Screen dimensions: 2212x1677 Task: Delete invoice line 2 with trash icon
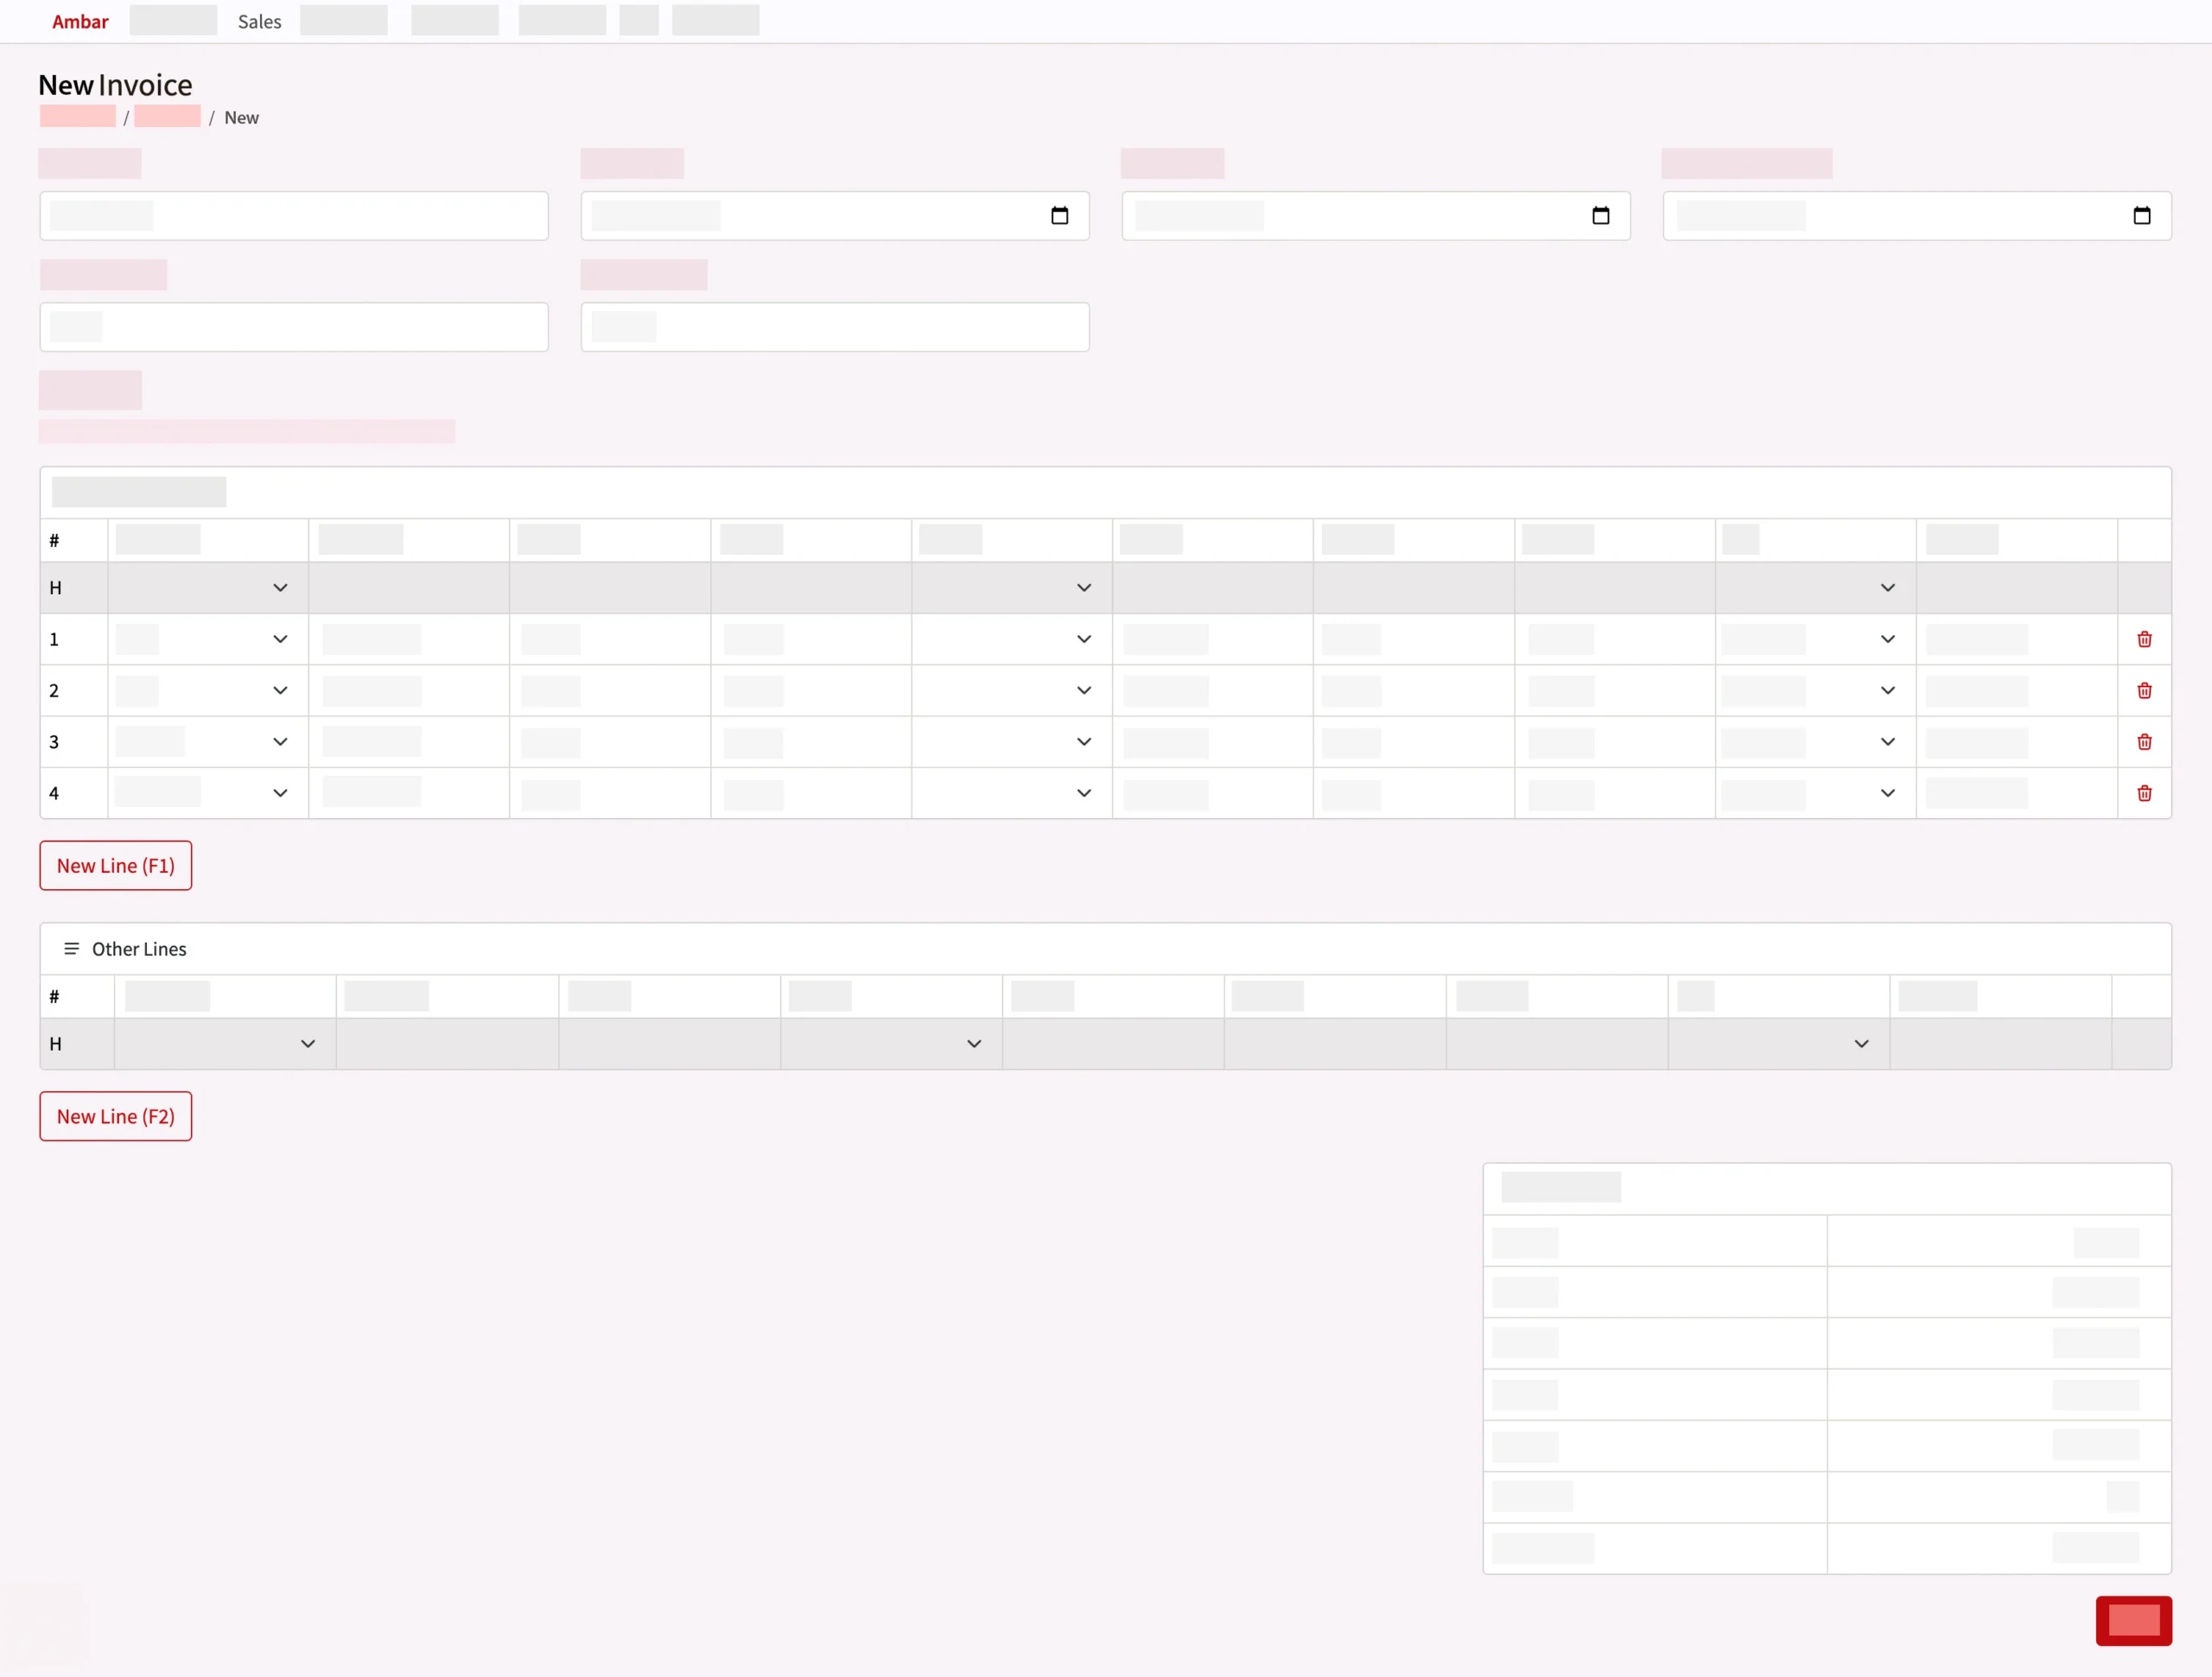(2144, 690)
